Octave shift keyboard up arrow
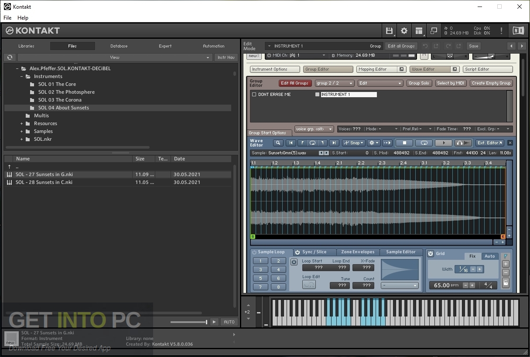530x357 pixels. pos(248,305)
